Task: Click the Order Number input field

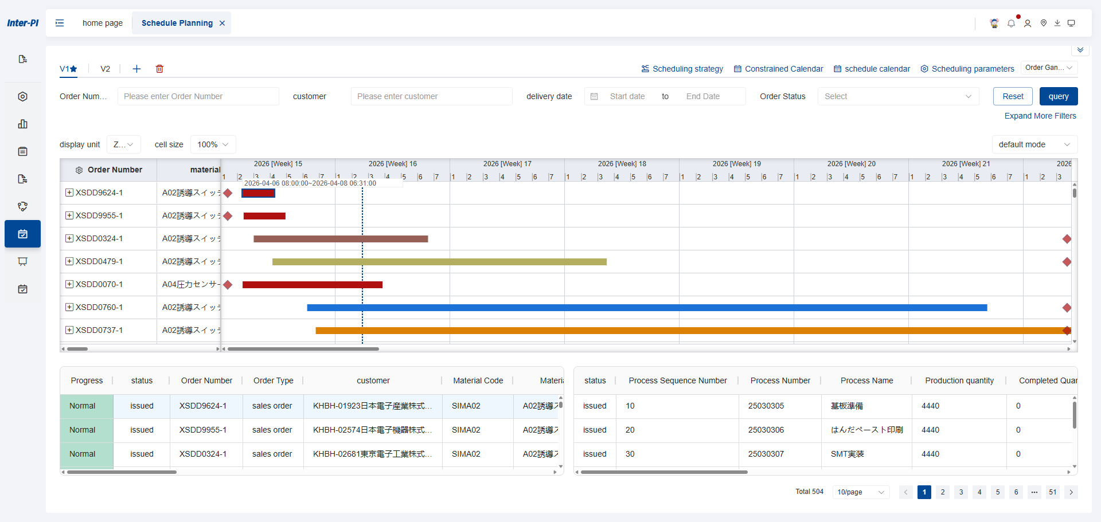Action: click(198, 96)
